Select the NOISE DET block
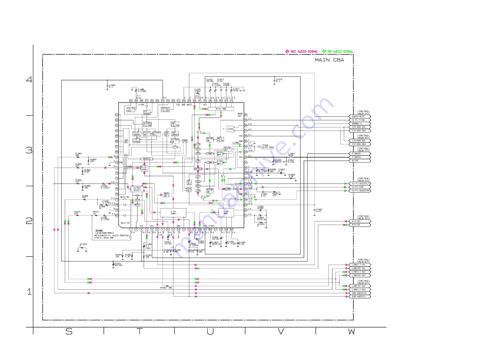 pyautogui.click(x=227, y=149)
